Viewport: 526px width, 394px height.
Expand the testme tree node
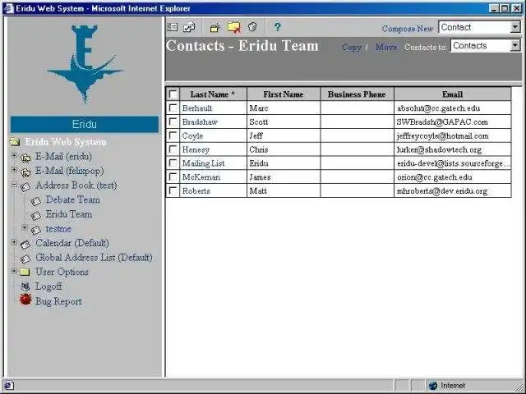click(x=24, y=227)
